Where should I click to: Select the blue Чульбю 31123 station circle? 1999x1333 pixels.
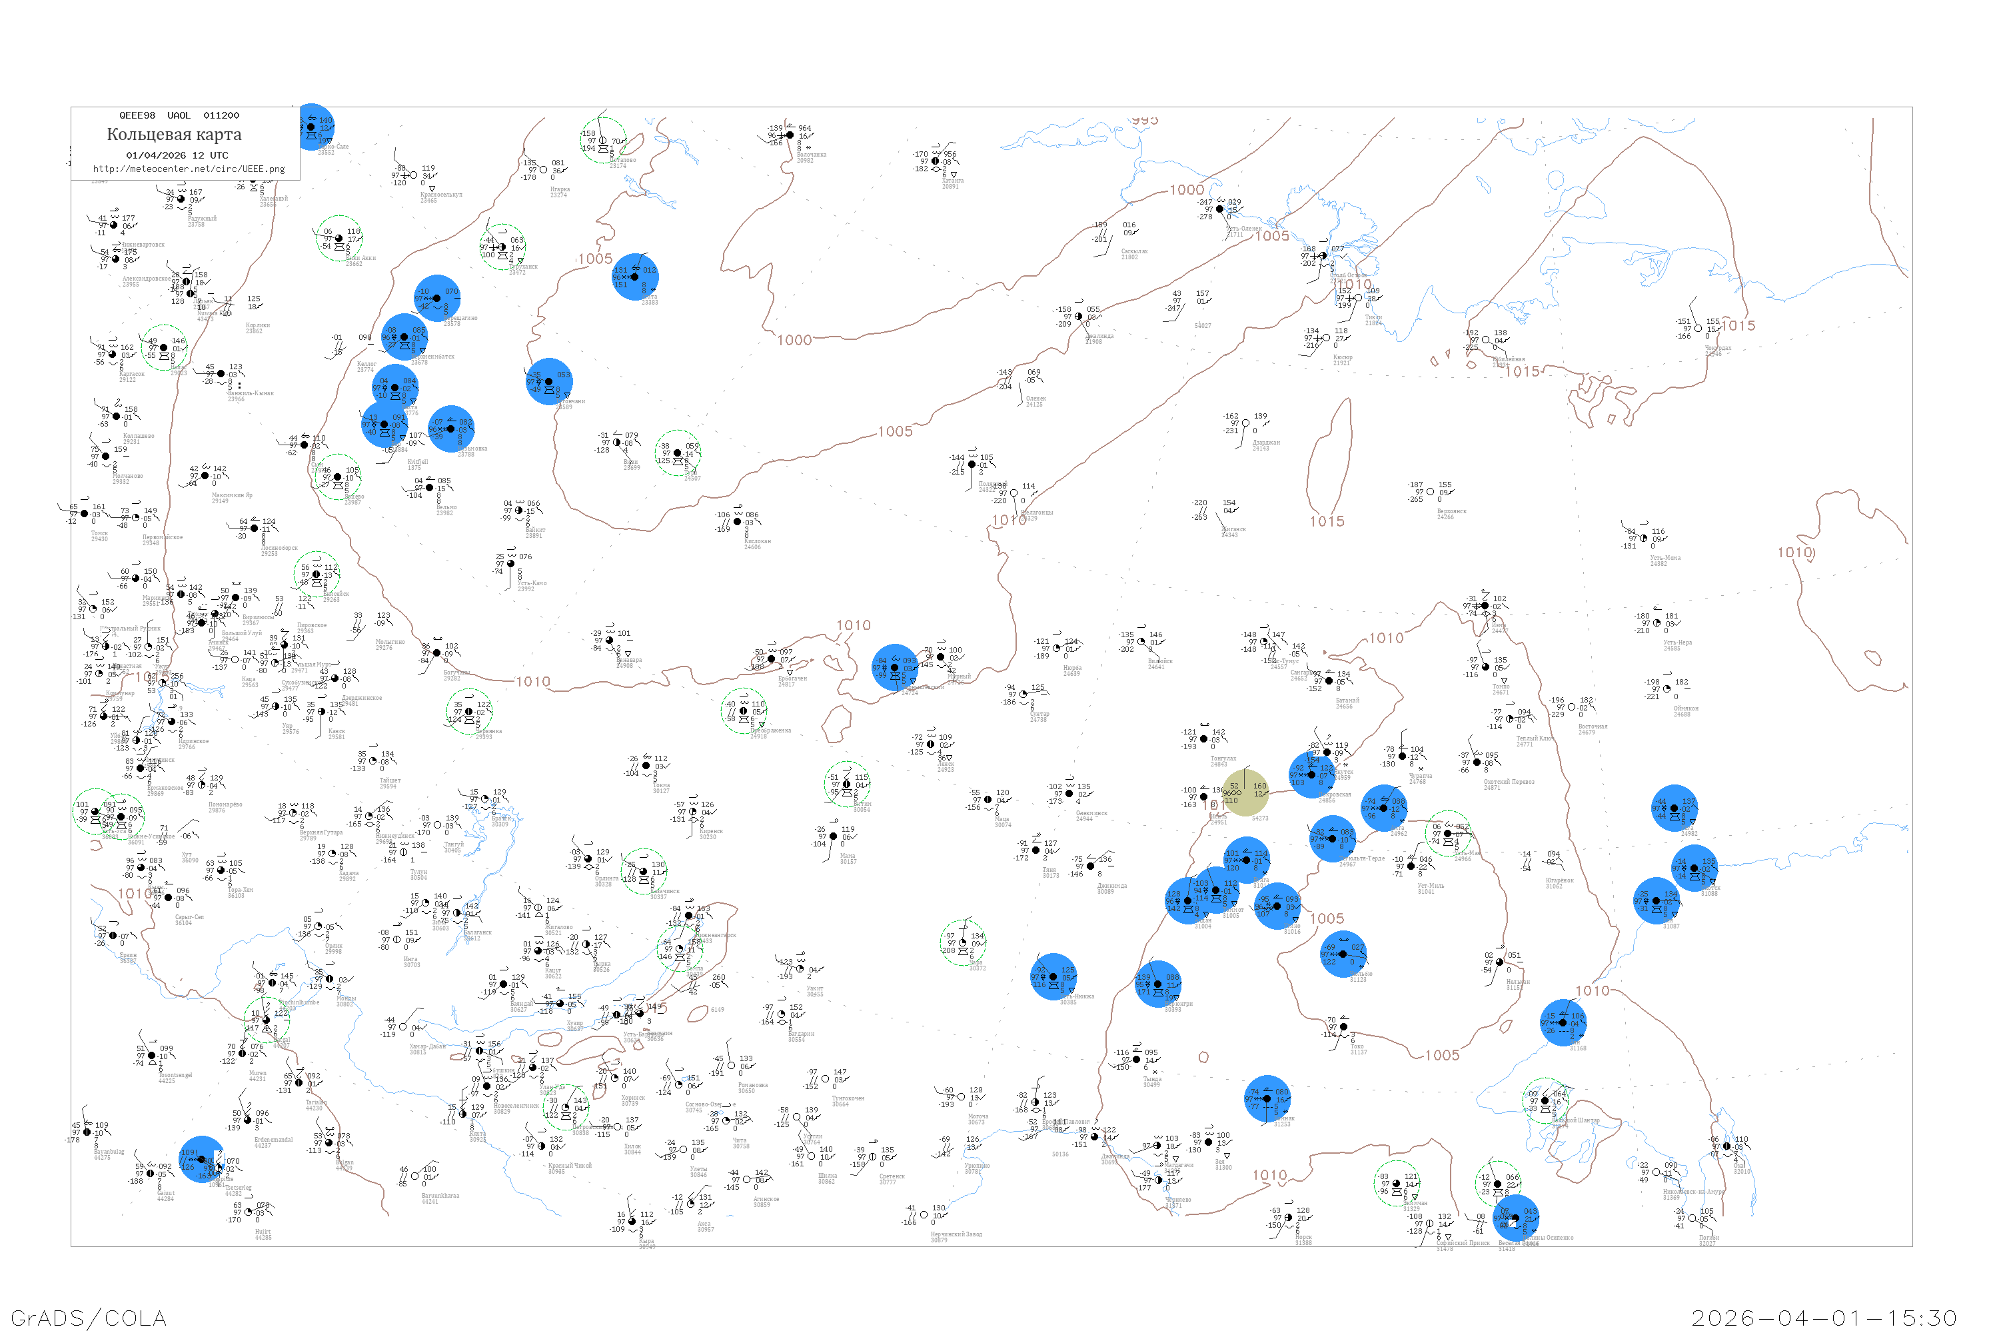1344,954
